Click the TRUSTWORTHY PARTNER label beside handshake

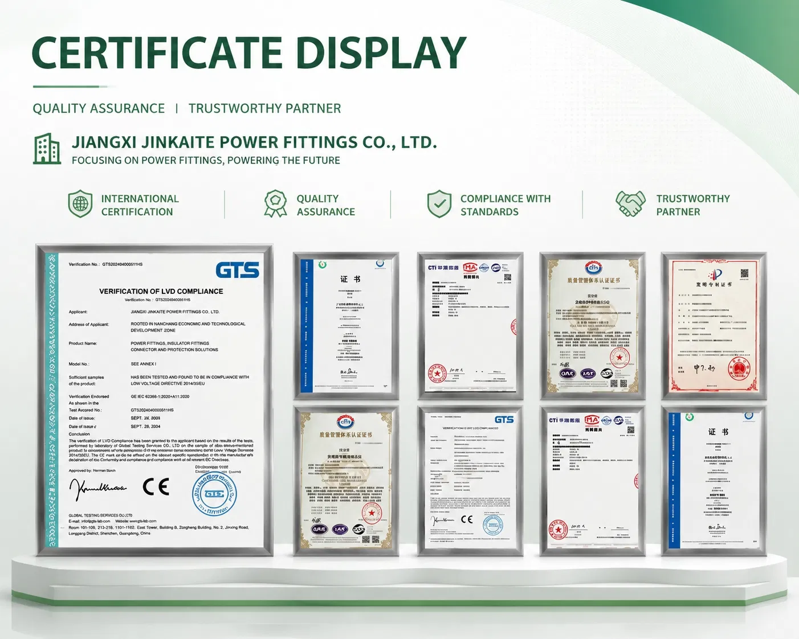point(693,205)
